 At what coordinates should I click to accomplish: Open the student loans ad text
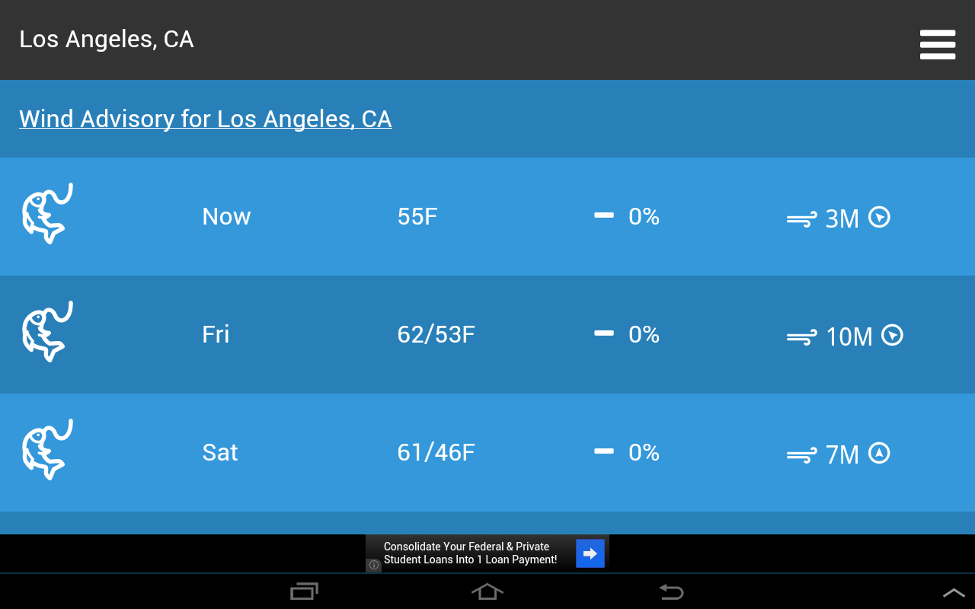(470, 553)
